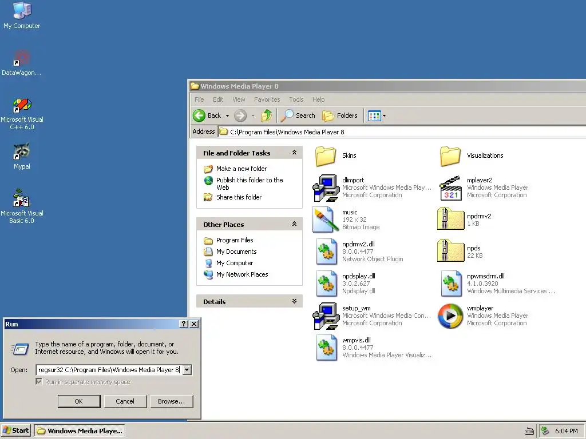Open the Back button history dropdown arrow
Image resolution: width=586 pixels, height=439 pixels.
pyautogui.click(x=227, y=115)
